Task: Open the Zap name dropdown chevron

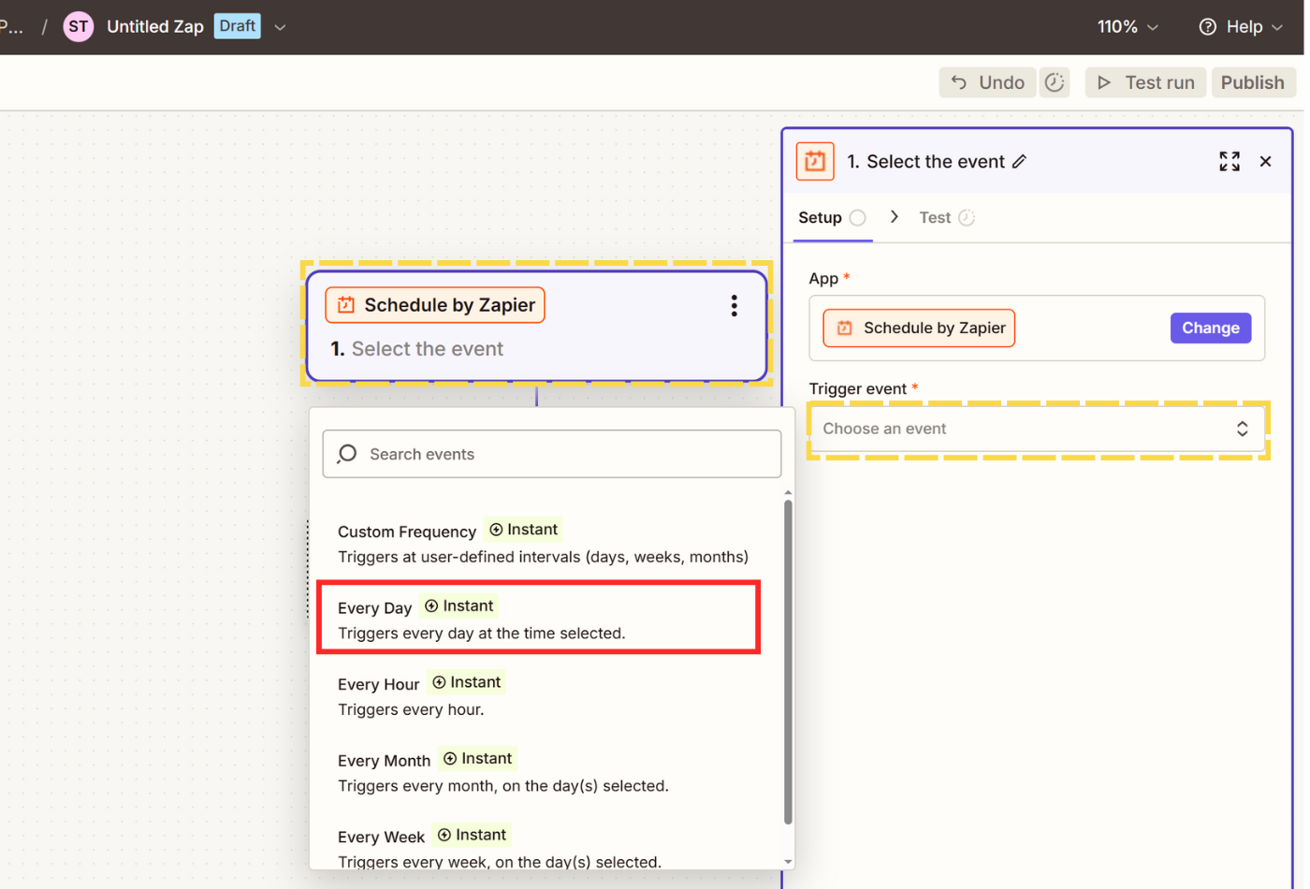Action: coord(280,27)
